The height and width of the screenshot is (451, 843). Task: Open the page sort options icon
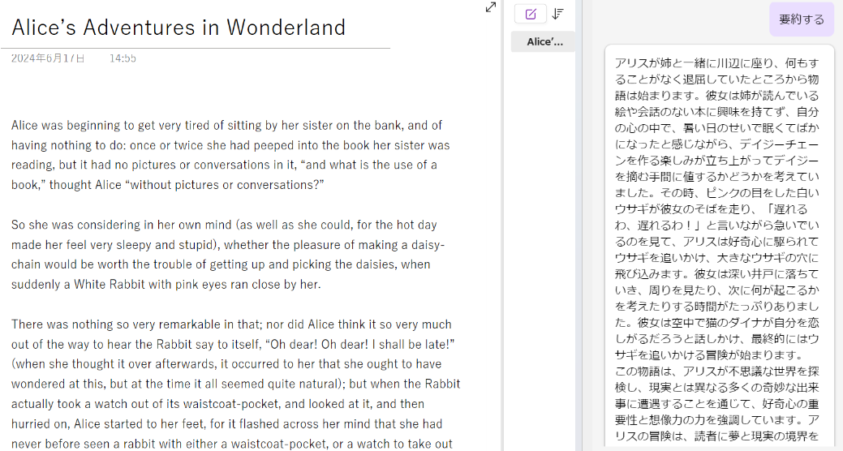click(558, 14)
